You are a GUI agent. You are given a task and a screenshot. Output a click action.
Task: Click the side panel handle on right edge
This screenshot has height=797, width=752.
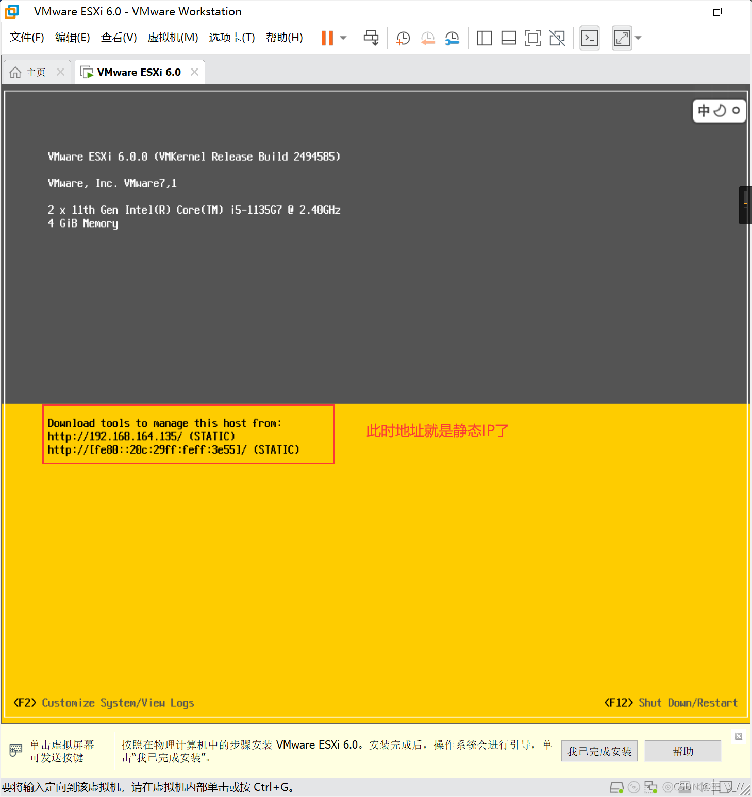click(x=745, y=205)
